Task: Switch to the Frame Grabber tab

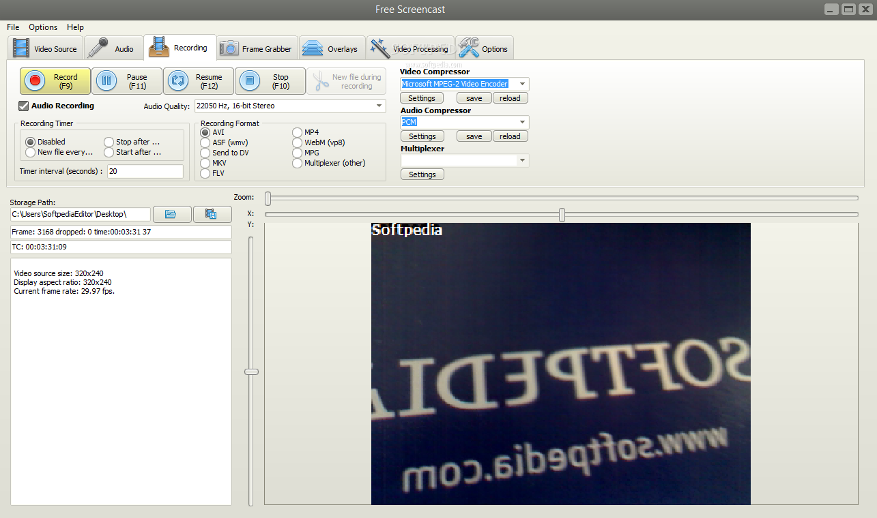Action: click(x=257, y=48)
